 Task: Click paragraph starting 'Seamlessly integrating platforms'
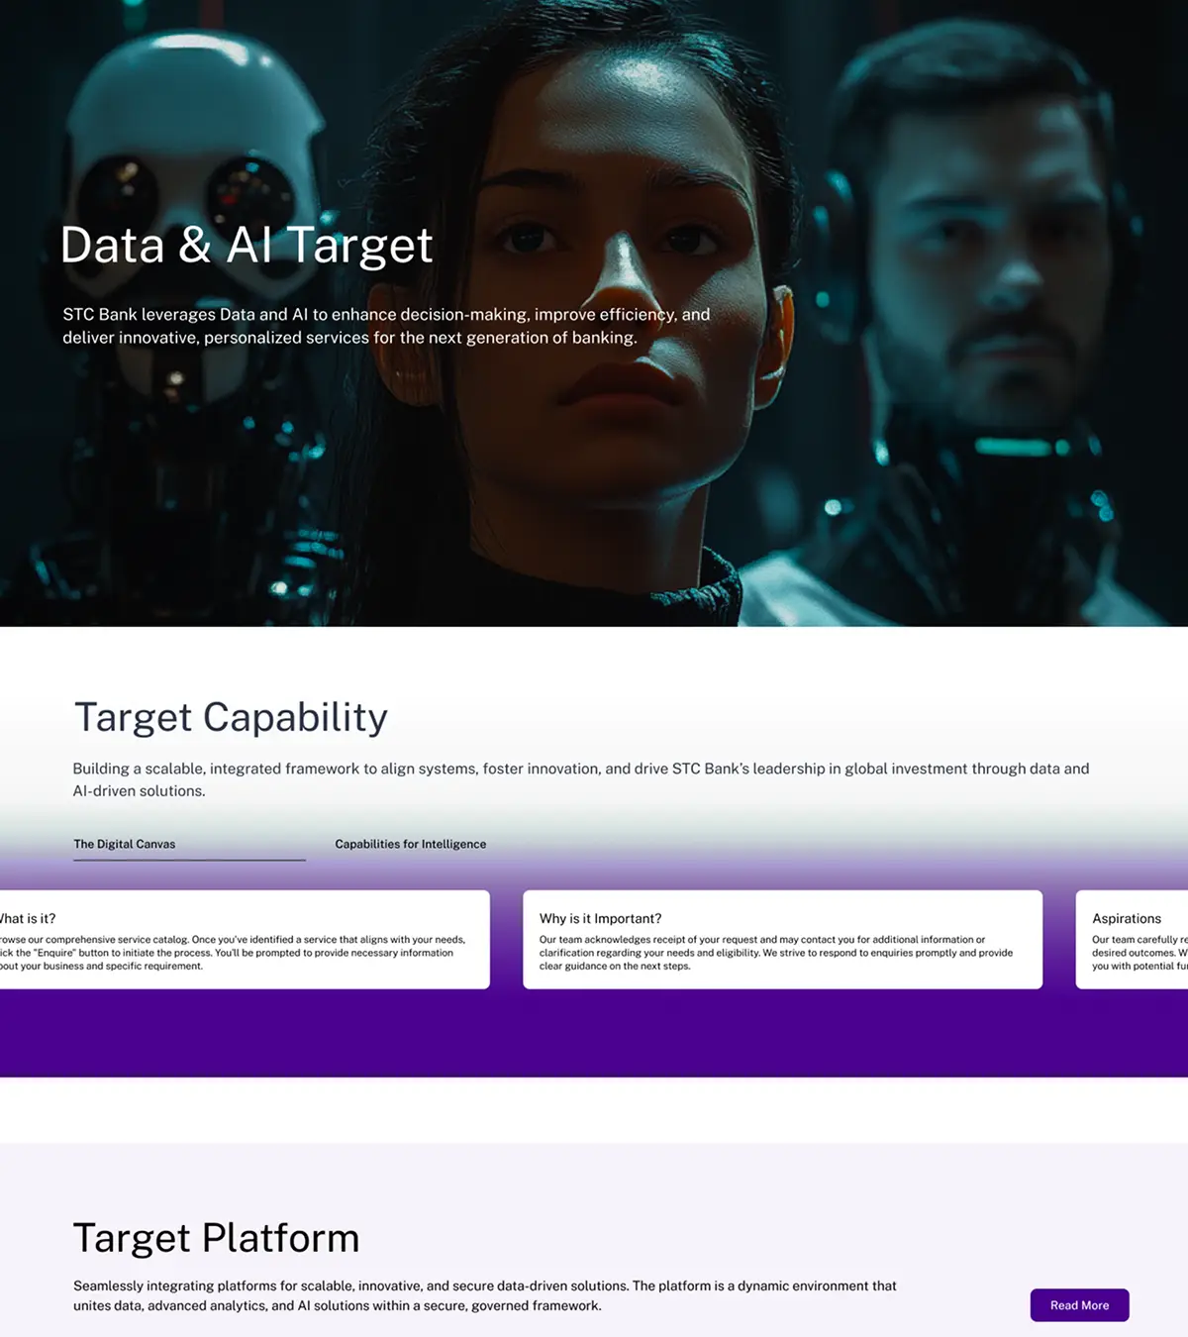(x=485, y=1295)
